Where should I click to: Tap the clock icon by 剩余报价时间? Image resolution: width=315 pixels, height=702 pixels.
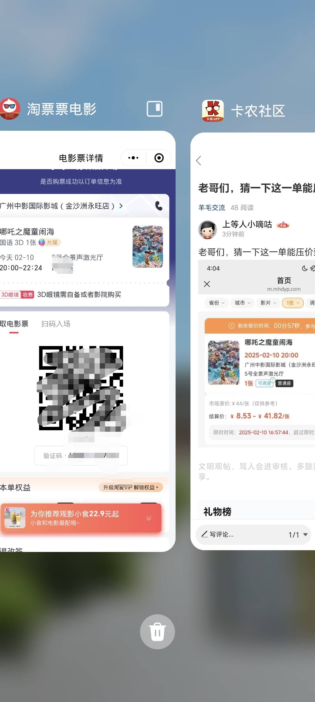click(x=231, y=326)
